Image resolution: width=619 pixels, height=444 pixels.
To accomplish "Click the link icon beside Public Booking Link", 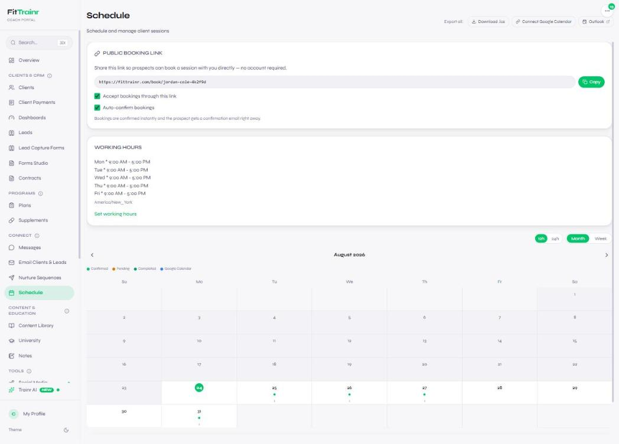I will click(97, 53).
